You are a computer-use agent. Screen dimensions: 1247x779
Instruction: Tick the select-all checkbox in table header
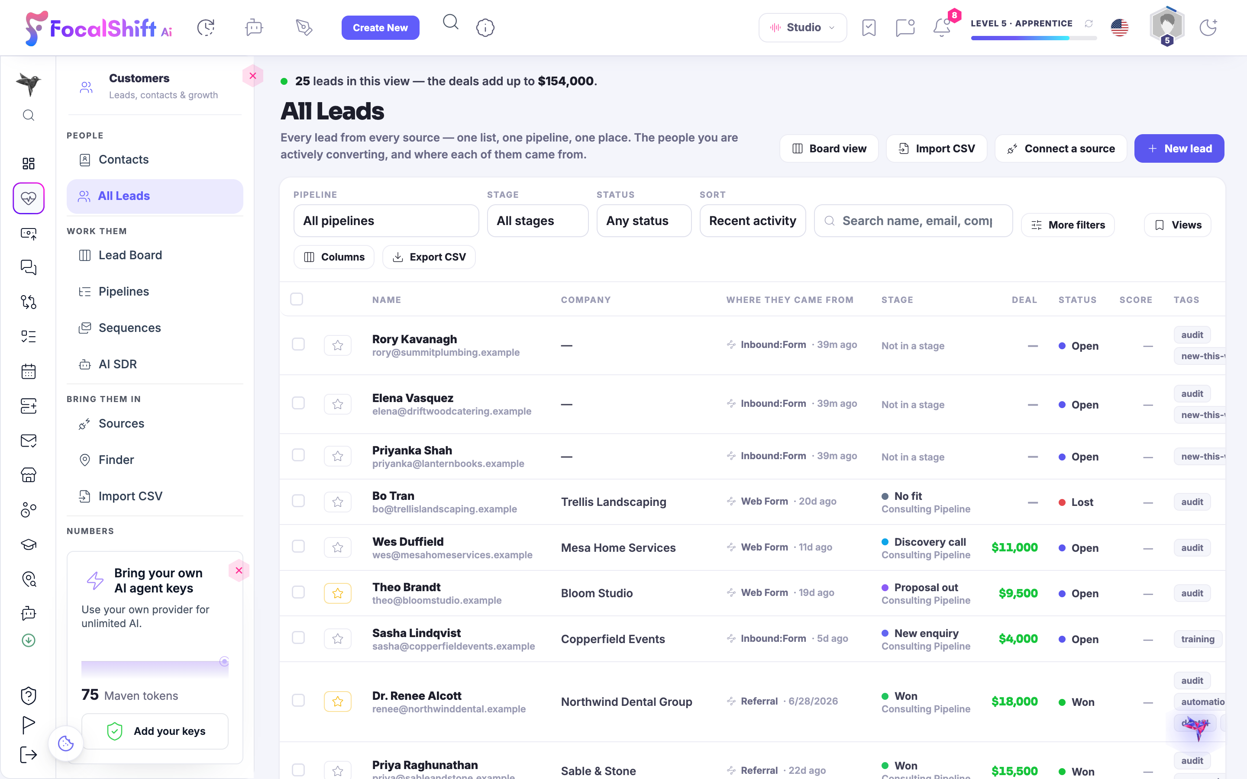tap(296, 299)
